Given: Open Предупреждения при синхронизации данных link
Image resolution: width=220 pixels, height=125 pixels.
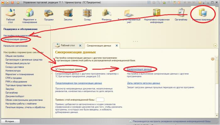Looking at the screenshot, I should tap(79, 83).
